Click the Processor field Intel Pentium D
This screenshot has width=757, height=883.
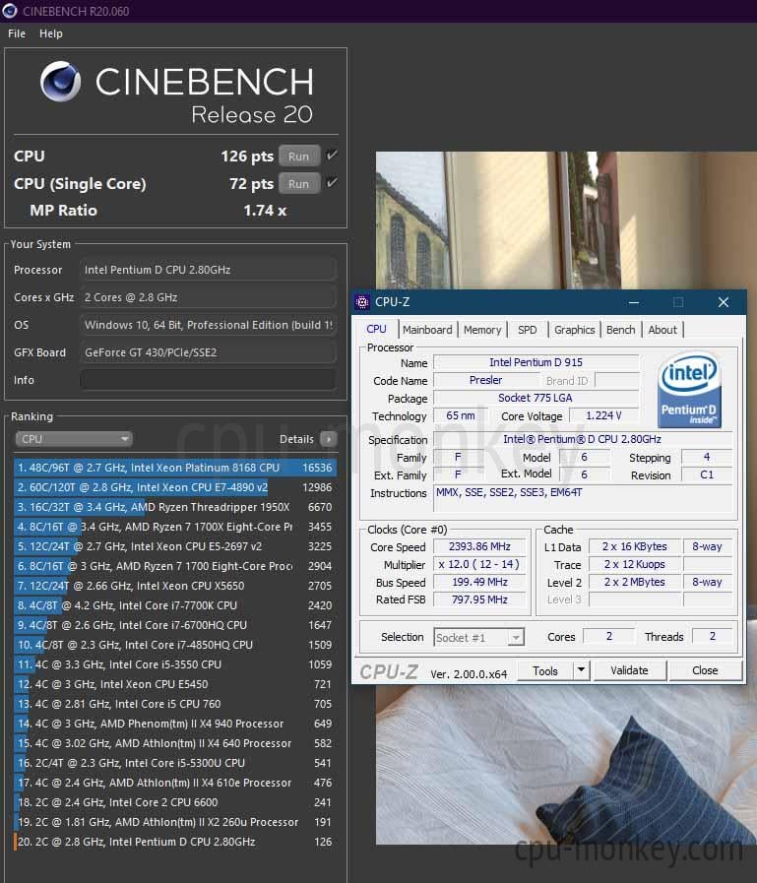[x=208, y=270]
